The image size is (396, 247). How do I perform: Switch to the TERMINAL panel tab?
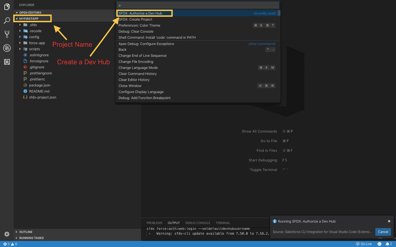click(x=223, y=223)
